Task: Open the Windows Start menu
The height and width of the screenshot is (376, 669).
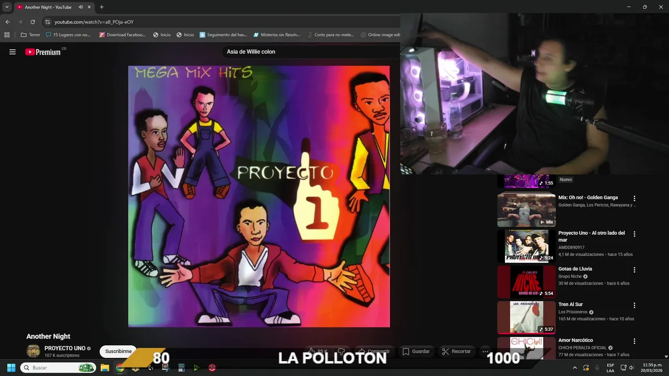Action: 11,368
